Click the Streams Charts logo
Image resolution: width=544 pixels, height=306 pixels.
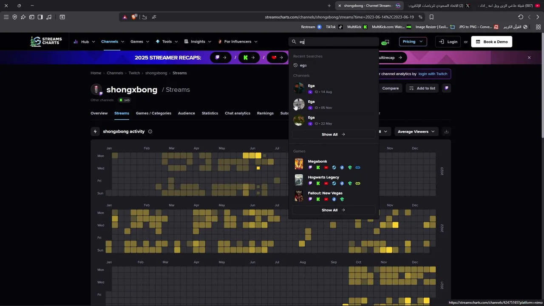[46, 41]
